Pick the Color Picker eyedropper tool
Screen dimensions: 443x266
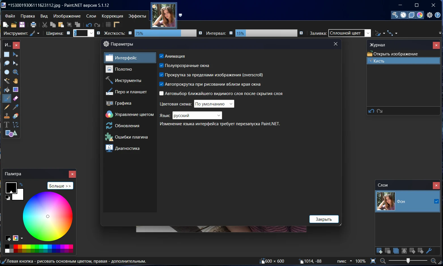16,107
